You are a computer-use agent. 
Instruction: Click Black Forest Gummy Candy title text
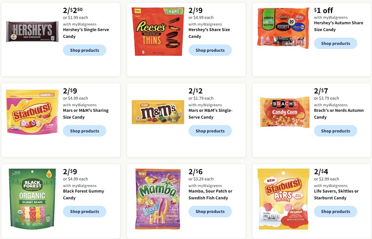(83, 194)
